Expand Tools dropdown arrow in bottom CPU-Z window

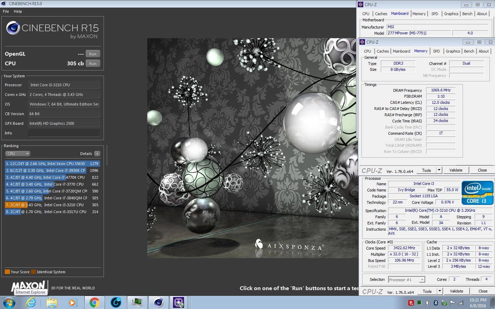(440, 291)
